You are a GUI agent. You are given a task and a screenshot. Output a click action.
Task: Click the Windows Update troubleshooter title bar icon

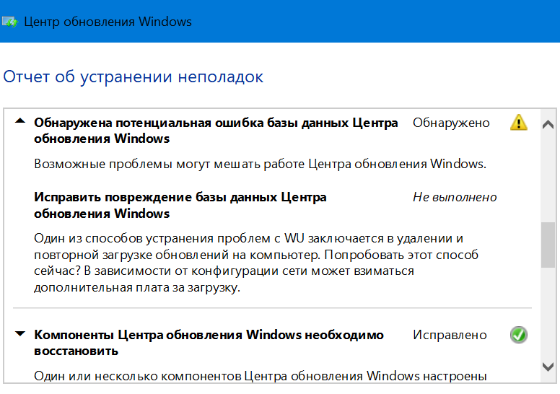pos(10,22)
